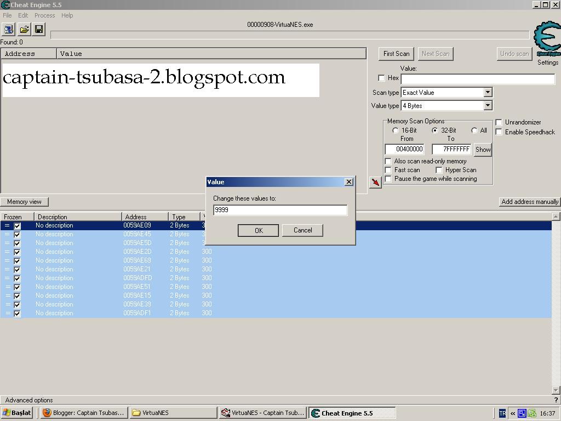Expand hidden tray icons chevron
Image resolution: width=561 pixels, height=421 pixels.
(513, 413)
